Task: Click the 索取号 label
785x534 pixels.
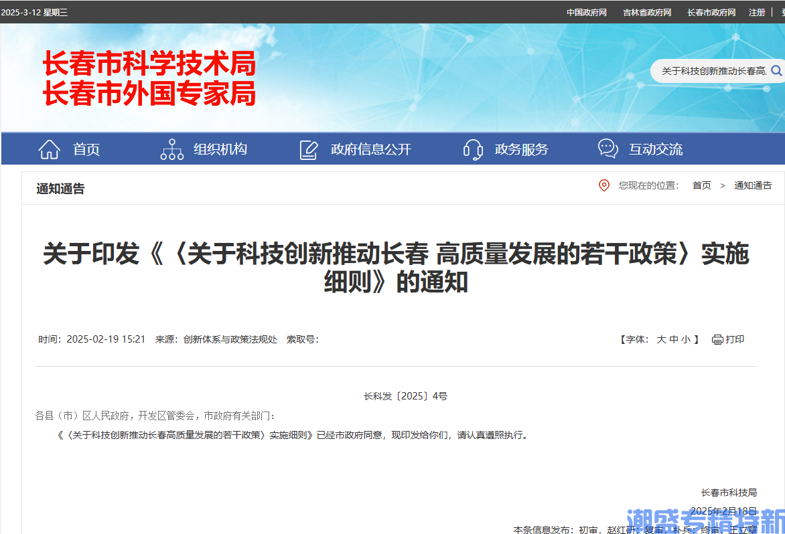Action: tap(302, 339)
